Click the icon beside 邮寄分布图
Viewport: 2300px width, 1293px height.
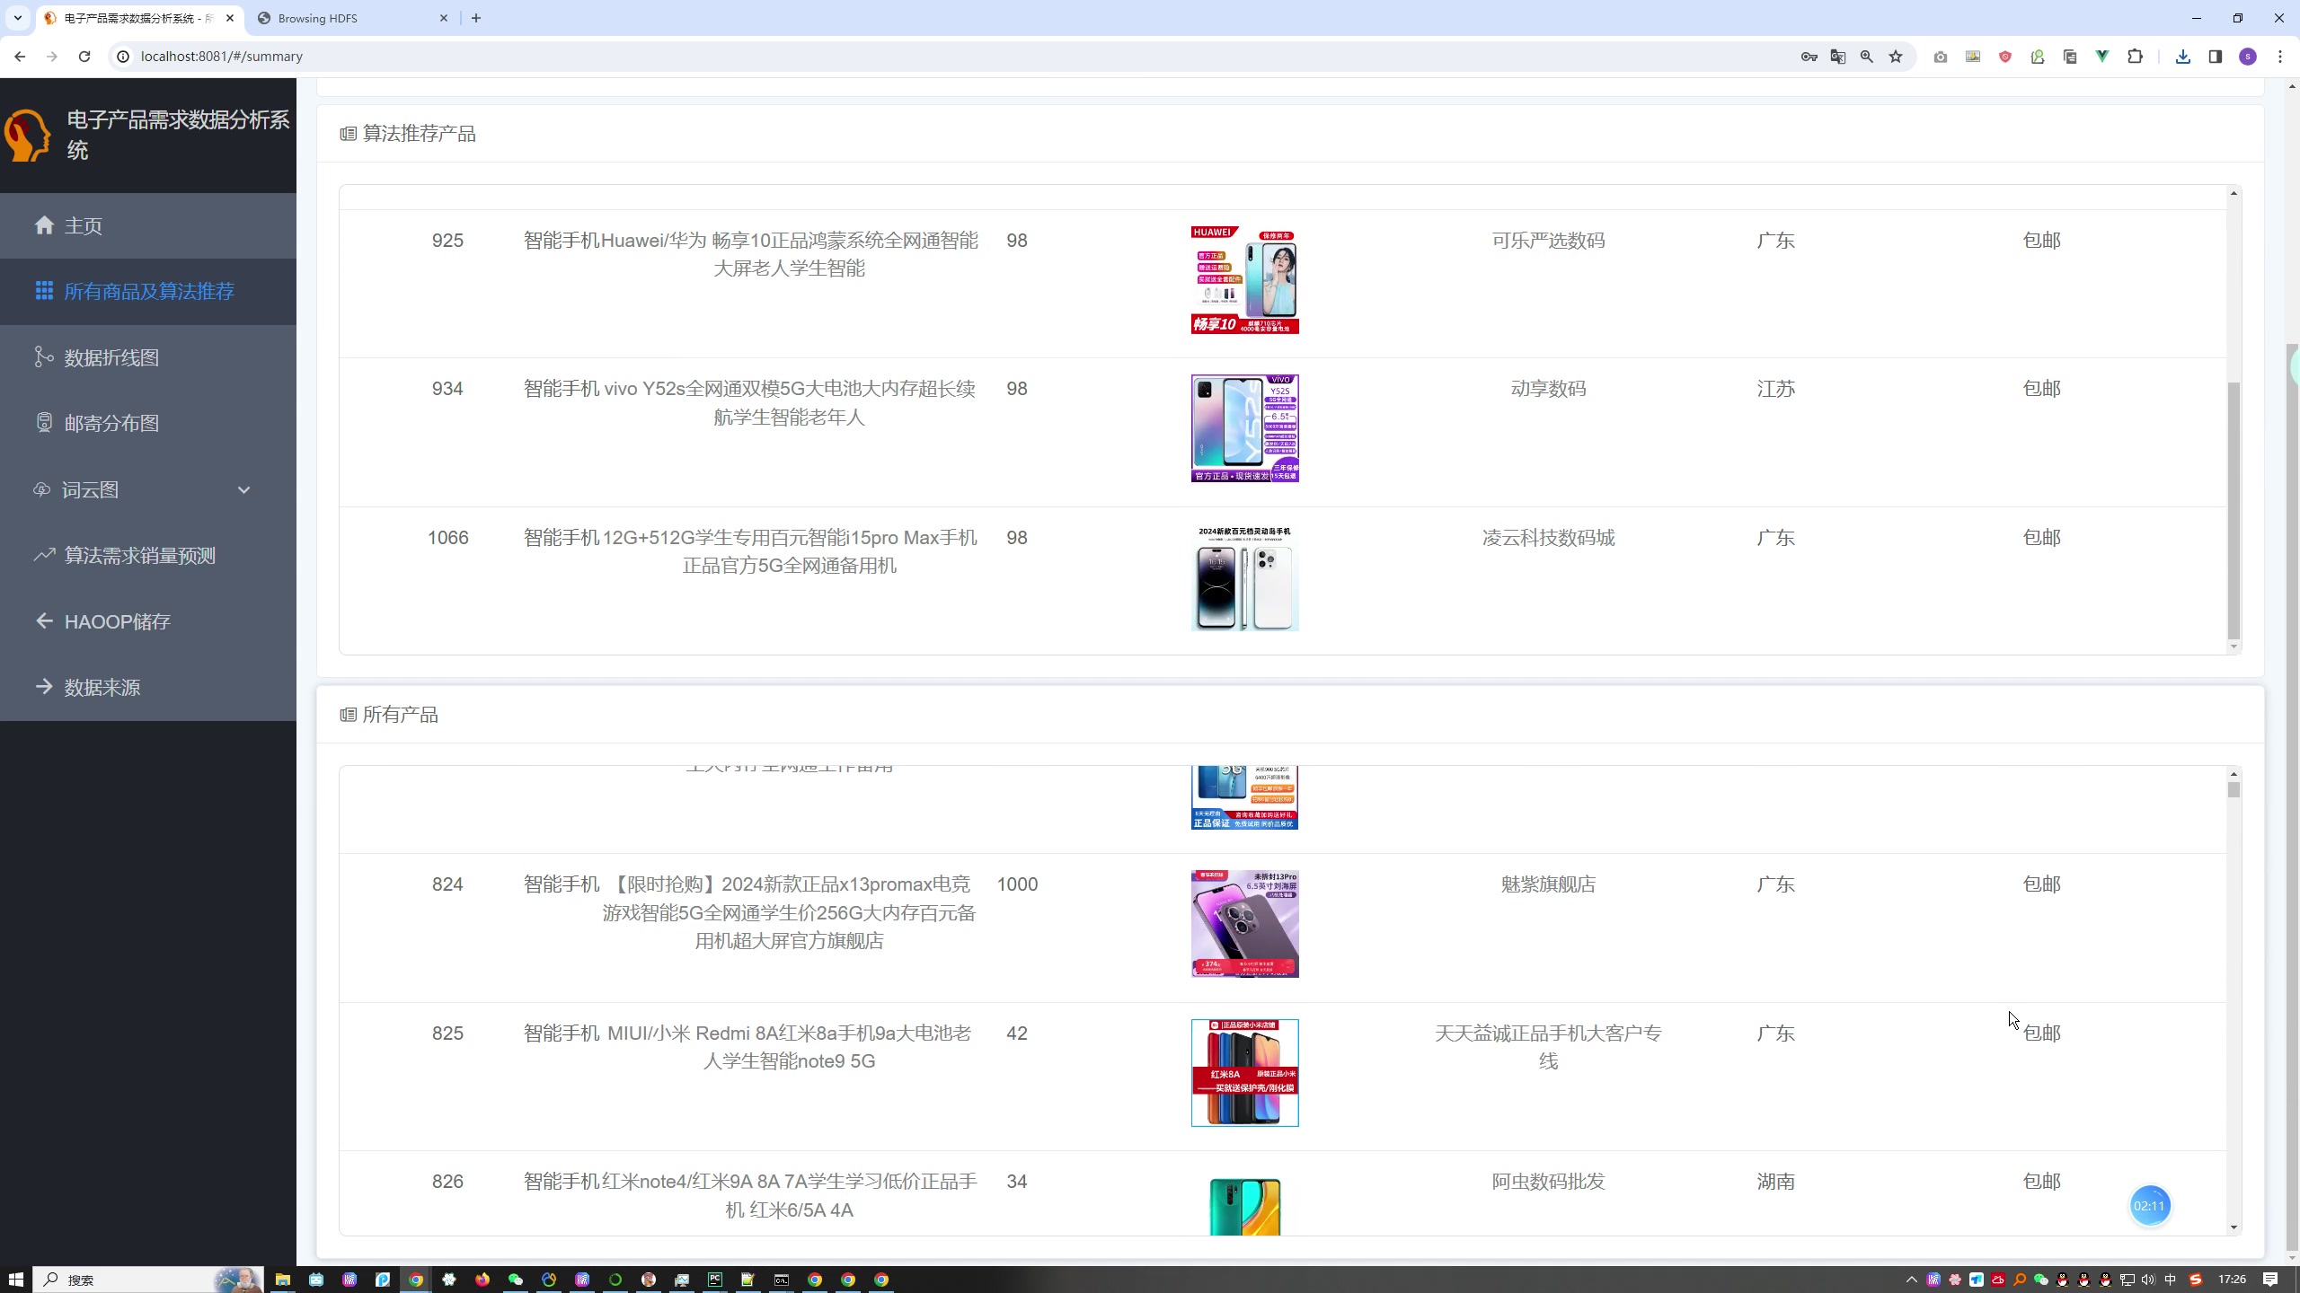pos(44,422)
